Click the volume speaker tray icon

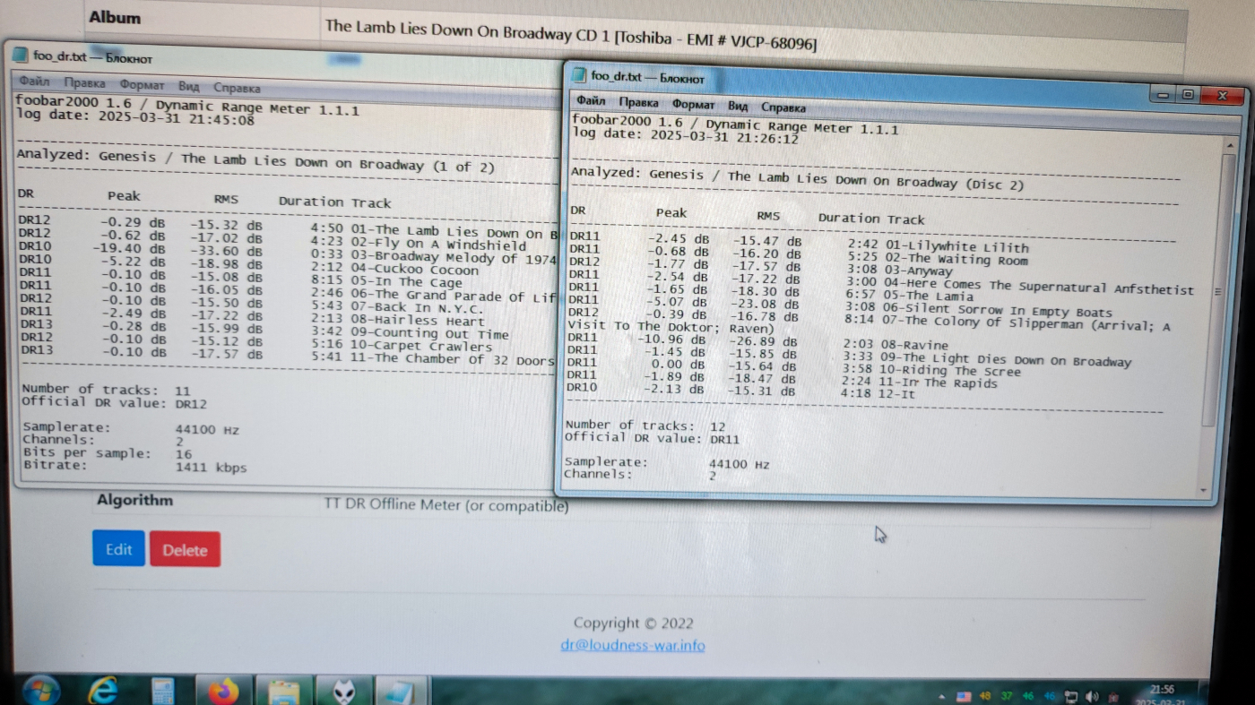(x=1091, y=696)
